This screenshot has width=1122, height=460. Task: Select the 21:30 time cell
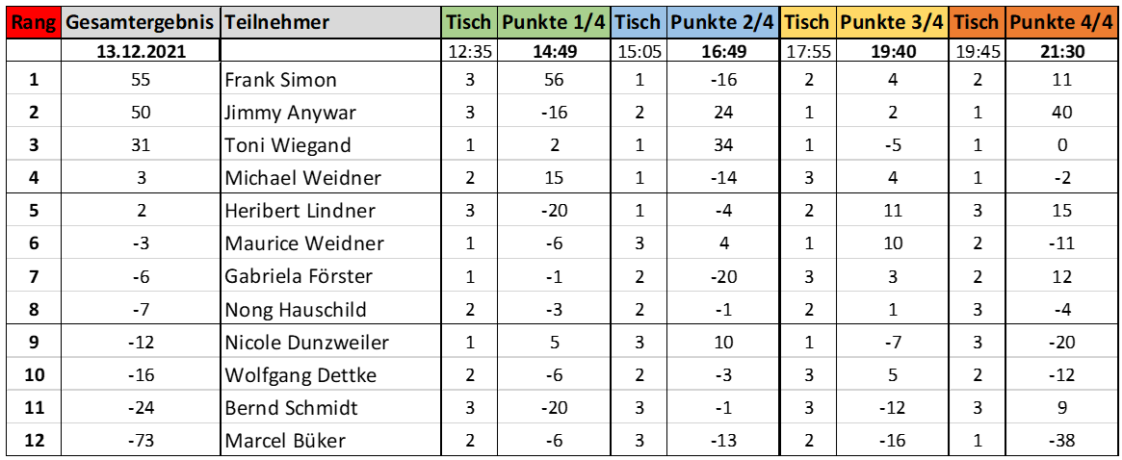click(x=1062, y=52)
